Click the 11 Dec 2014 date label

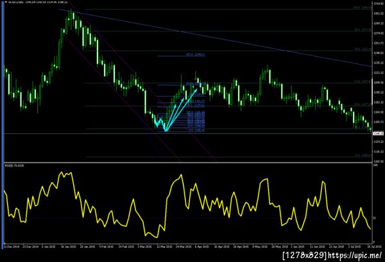click(x=12, y=247)
